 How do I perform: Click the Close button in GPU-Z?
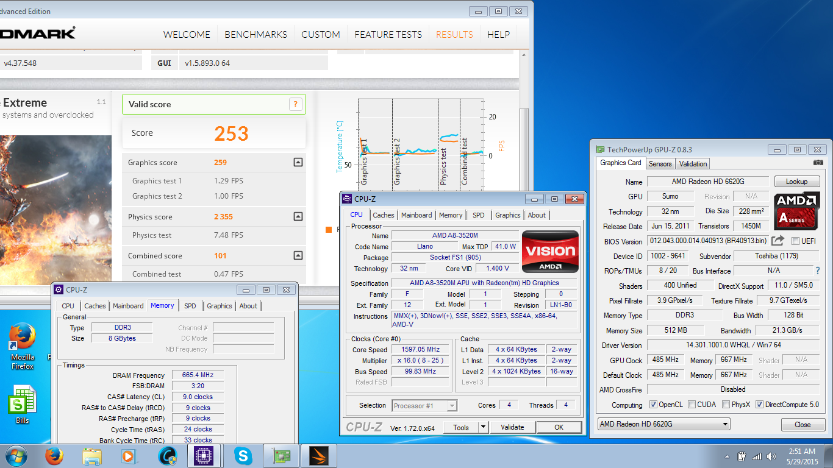point(803,425)
